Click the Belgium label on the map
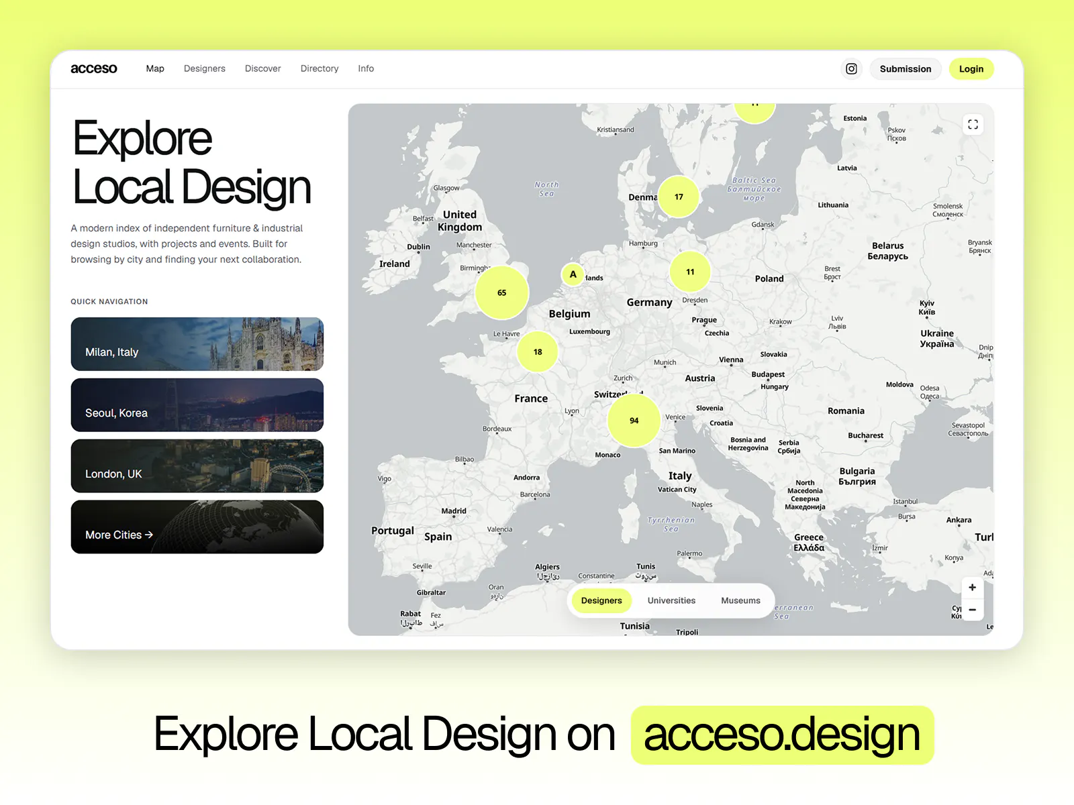This screenshot has width=1074, height=805. coord(569,314)
